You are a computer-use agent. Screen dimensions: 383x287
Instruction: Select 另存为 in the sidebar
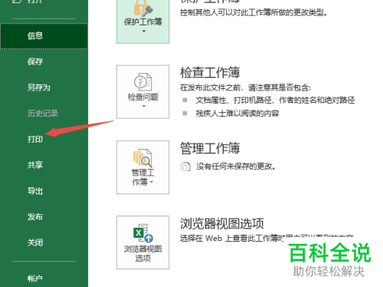39,87
